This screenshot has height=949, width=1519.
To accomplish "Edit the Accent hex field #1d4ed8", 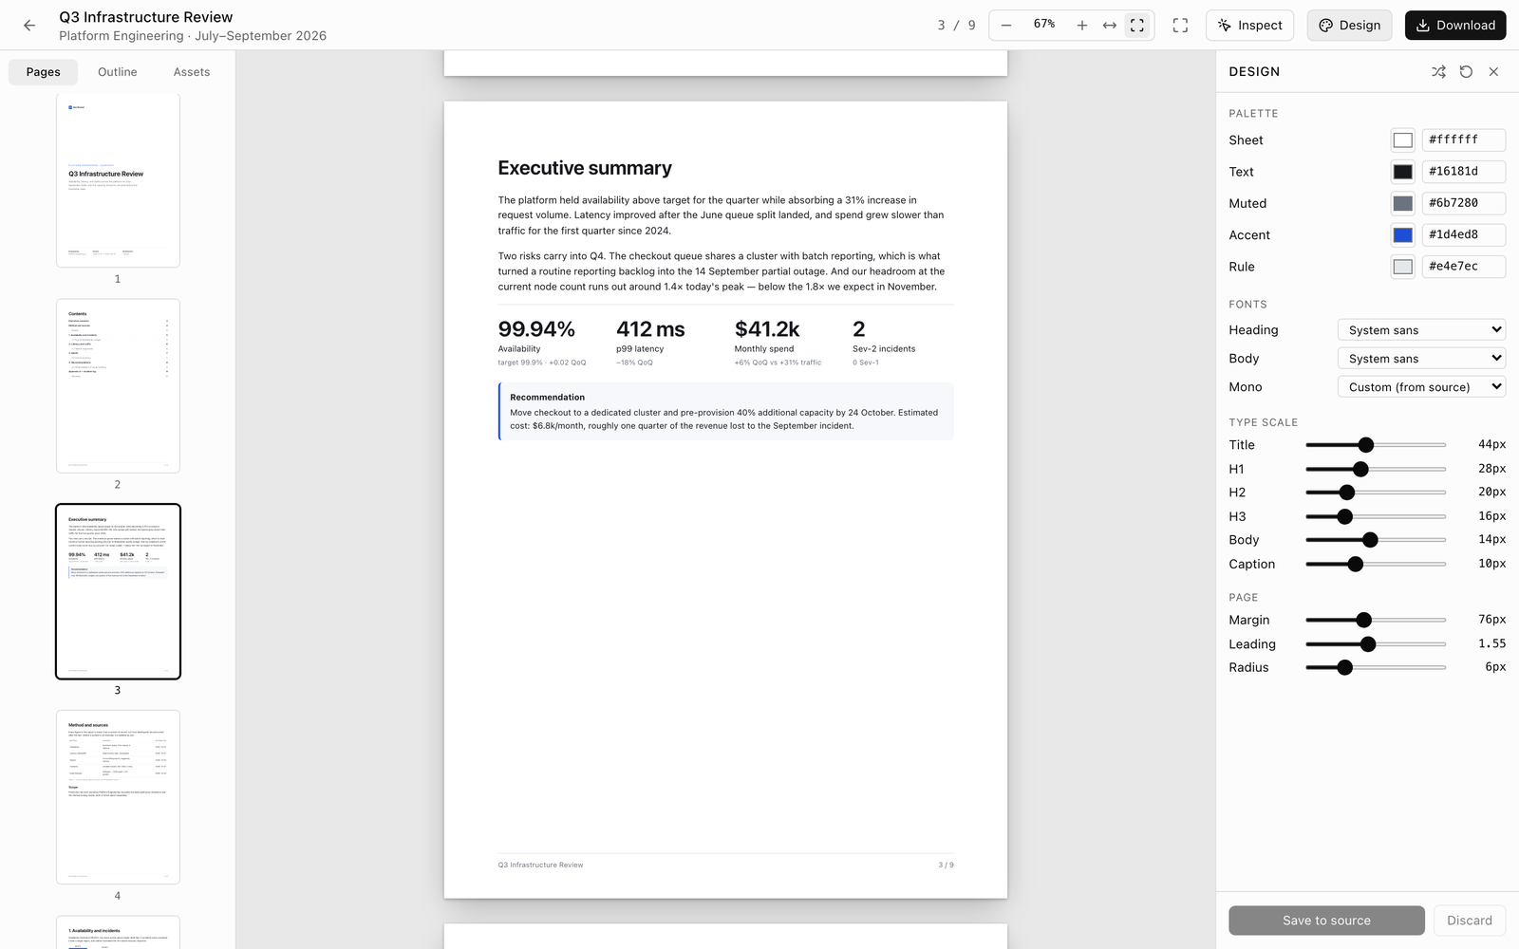I will pos(1463,235).
